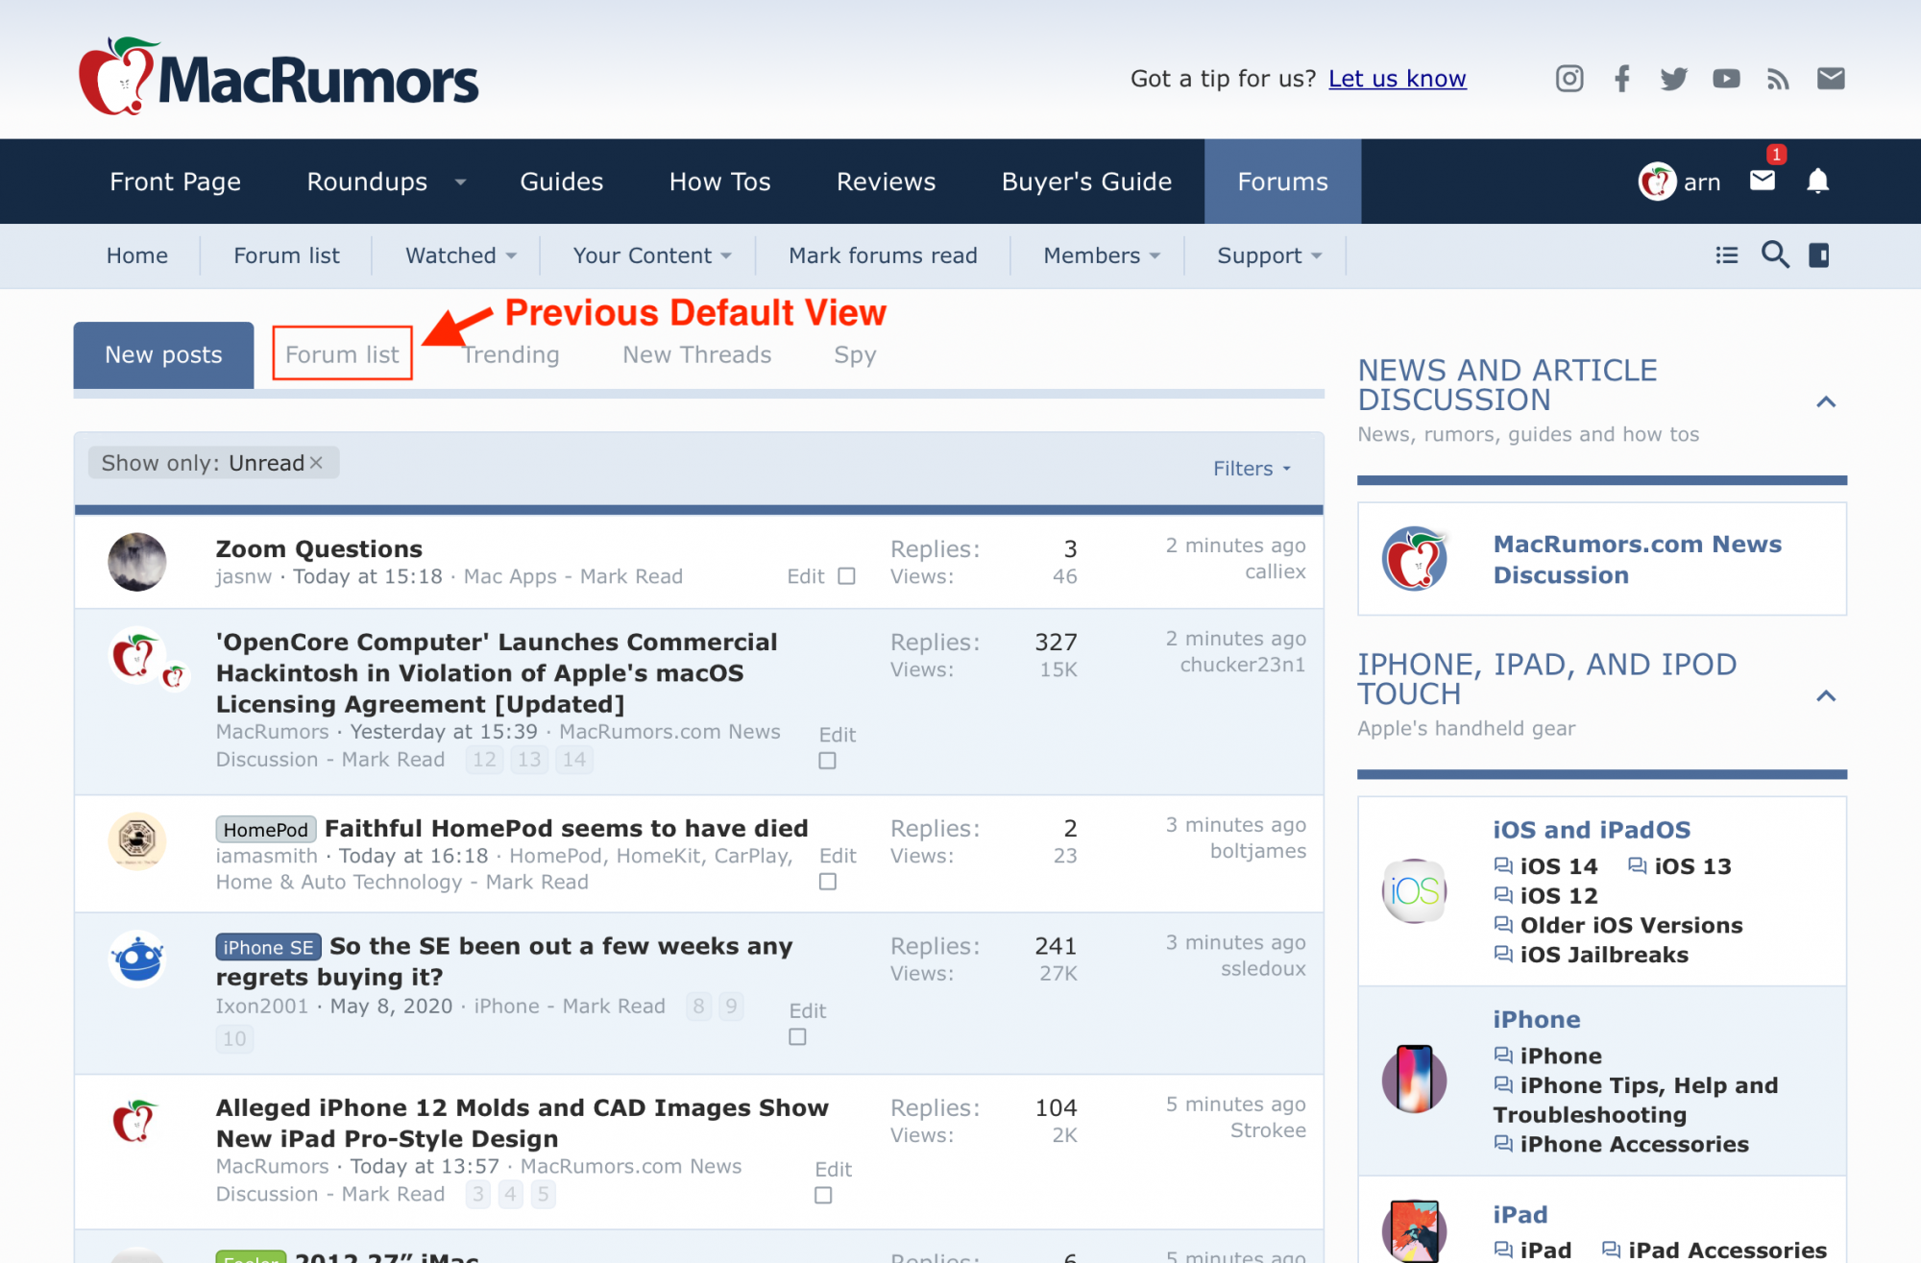Open inbox envelope with notification badge
The height and width of the screenshot is (1263, 1921).
pyautogui.click(x=1763, y=180)
